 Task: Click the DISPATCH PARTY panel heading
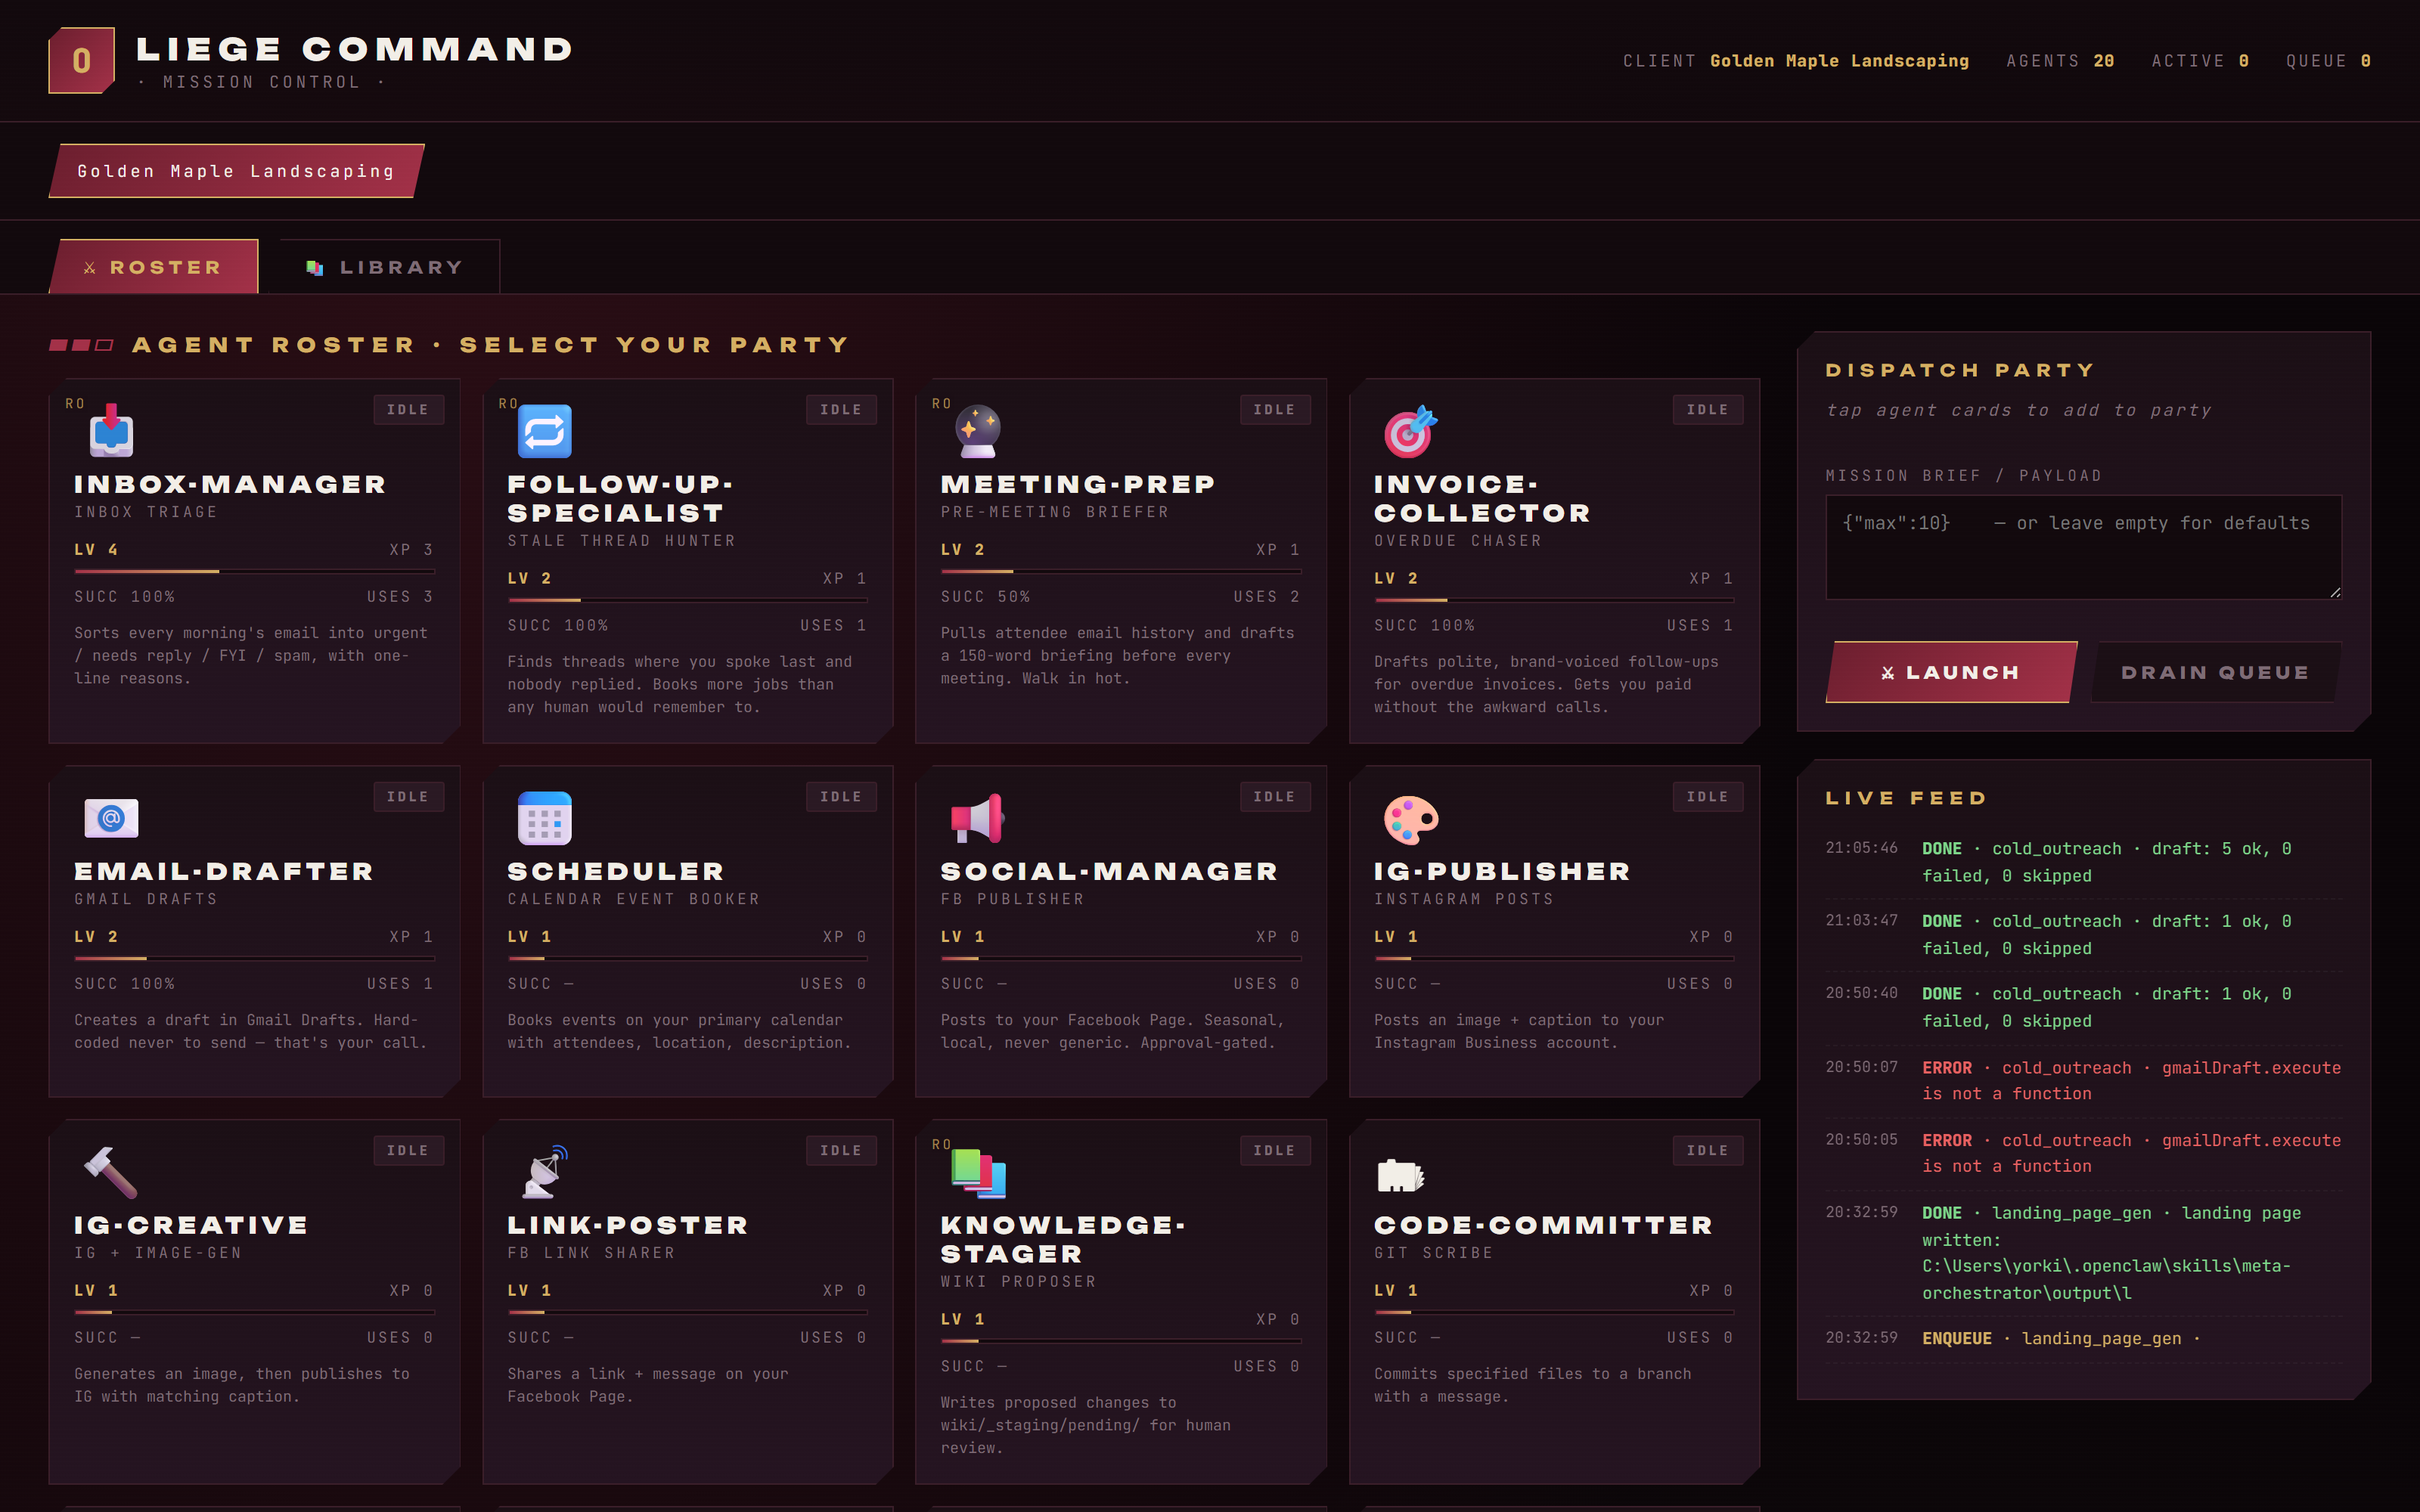tap(1960, 370)
